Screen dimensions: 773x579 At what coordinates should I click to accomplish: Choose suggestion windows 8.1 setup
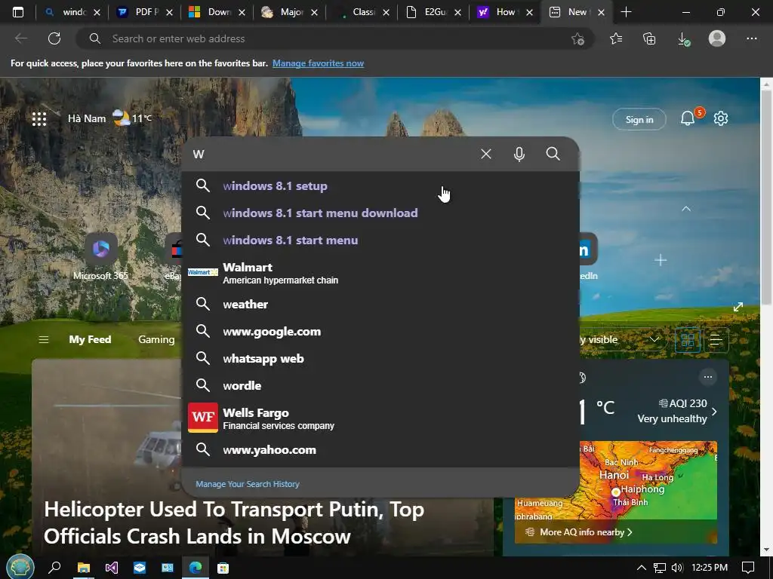coord(380,186)
